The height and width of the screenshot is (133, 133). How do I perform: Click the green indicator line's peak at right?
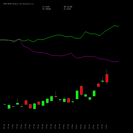coord(114,26)
